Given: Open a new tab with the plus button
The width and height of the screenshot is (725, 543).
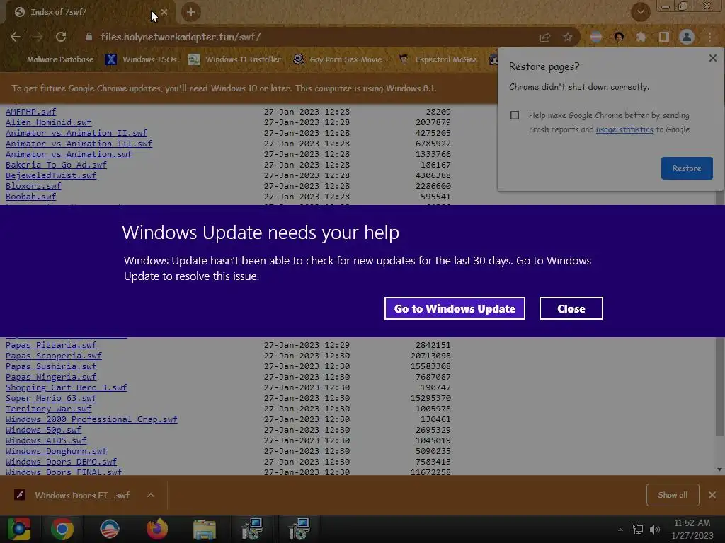Looking at the screenshot, I should click(191, 13).
